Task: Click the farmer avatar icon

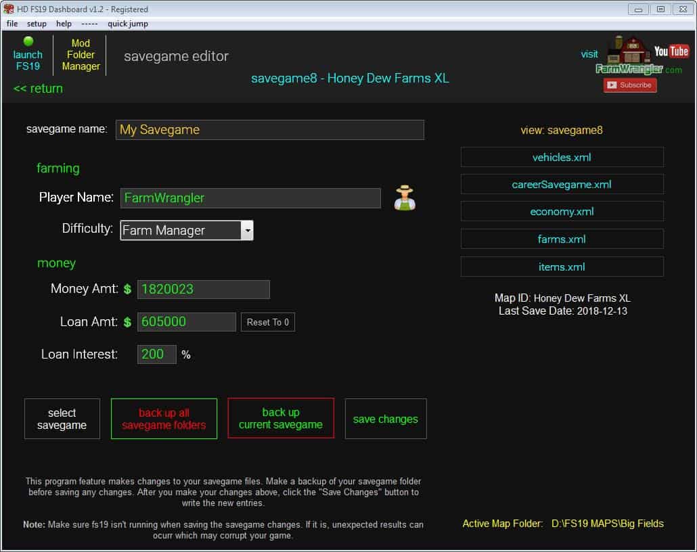Action: point(405,198)
